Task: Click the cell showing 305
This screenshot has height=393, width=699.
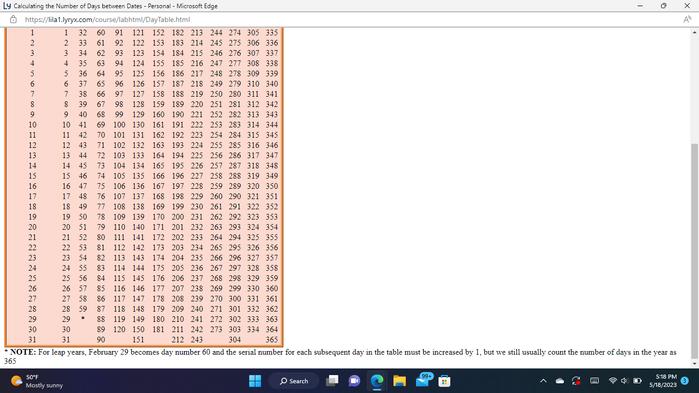Action: (x=253, y=33)
